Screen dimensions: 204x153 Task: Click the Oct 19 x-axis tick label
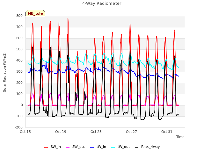[x=61, y=132]
